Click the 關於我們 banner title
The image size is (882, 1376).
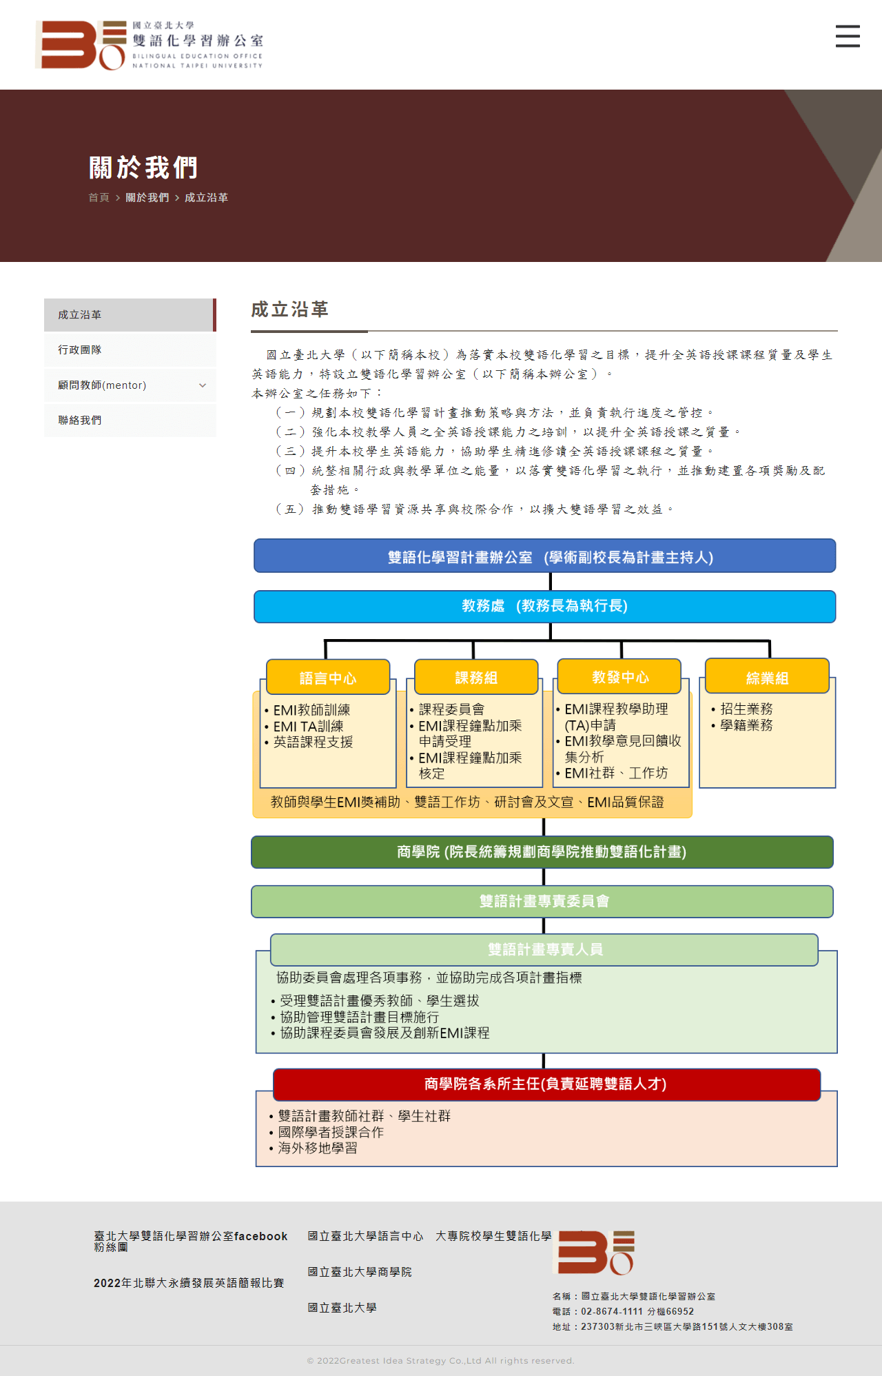[143, 168]
